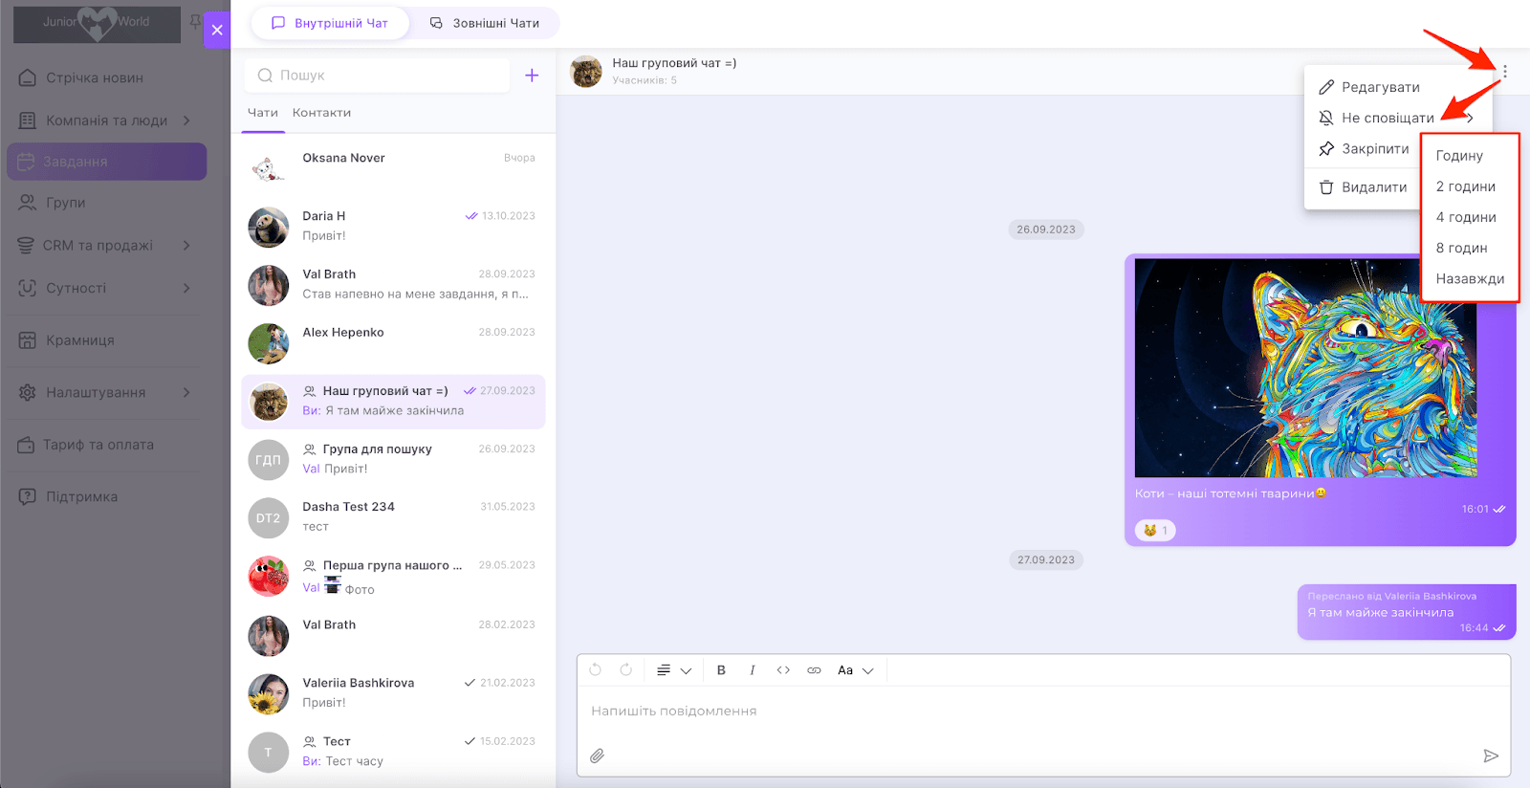Click the DT2 avatar
The width and height of the screenshot is (1530, 788).
(269, 518)
